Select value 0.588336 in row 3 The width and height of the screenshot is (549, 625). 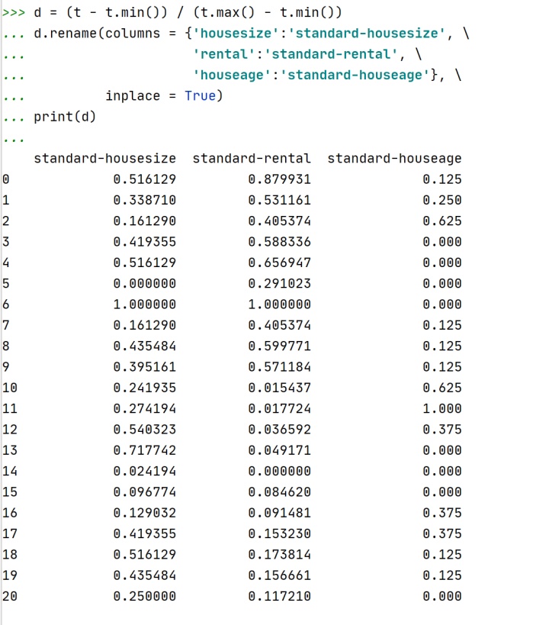(x=279, y=242)
